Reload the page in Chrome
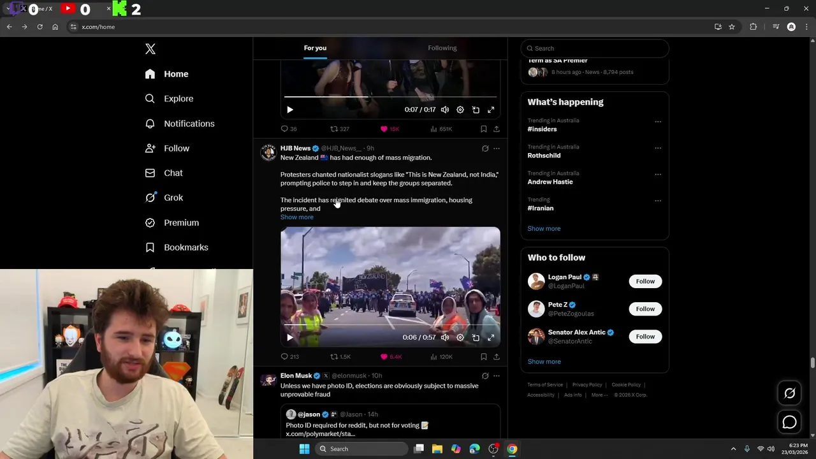This screenshot has width=816, height=459. 40,27
